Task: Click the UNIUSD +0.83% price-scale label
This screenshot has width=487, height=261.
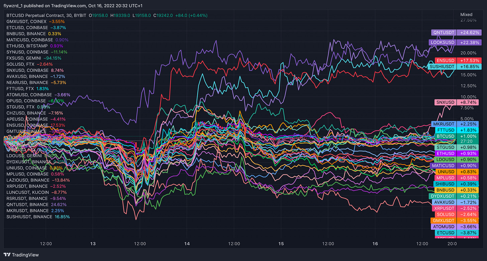Action: coord(457,172)
